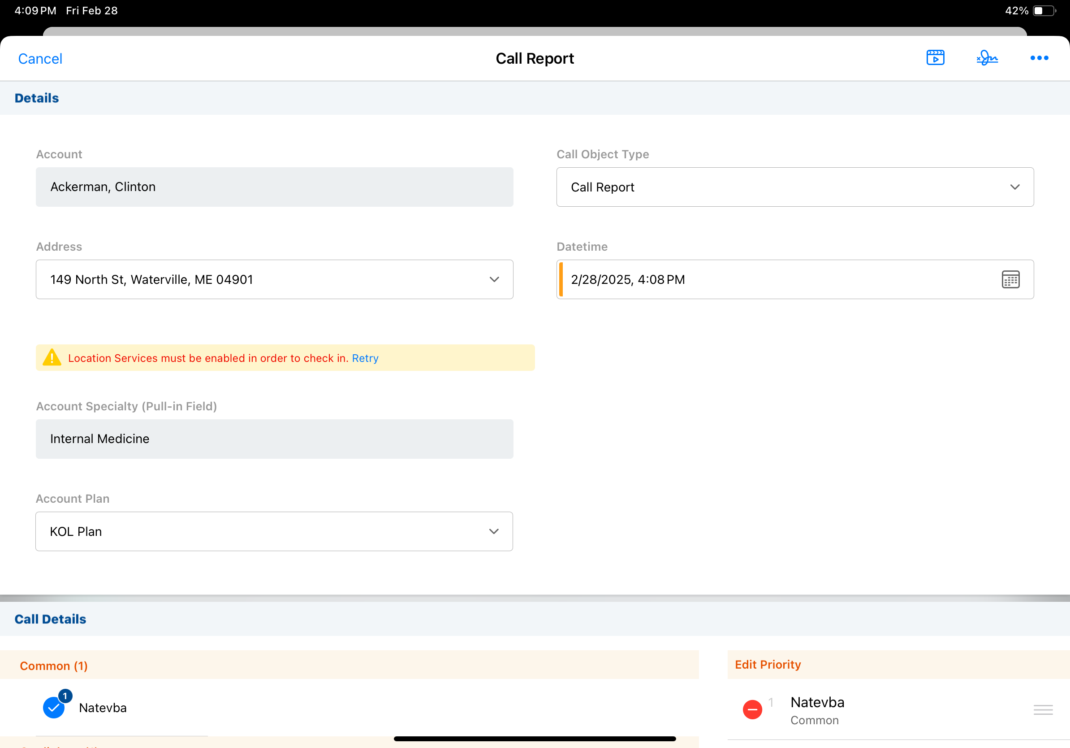Viewport: 1070px width, 748px height.
Task: Tap the battery status indicator
Action: click(1044, 11)
